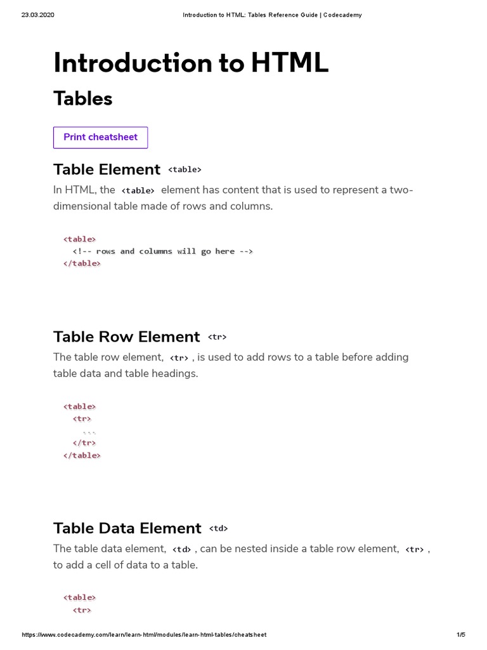
Task: Click the <tr> tag beside the Table Row Element heading
Action: [x=217, y=337]
